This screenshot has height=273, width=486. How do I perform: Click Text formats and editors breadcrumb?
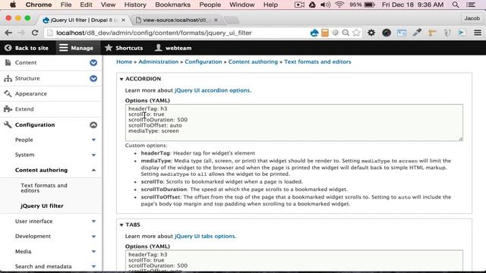[x=317, y=61]
